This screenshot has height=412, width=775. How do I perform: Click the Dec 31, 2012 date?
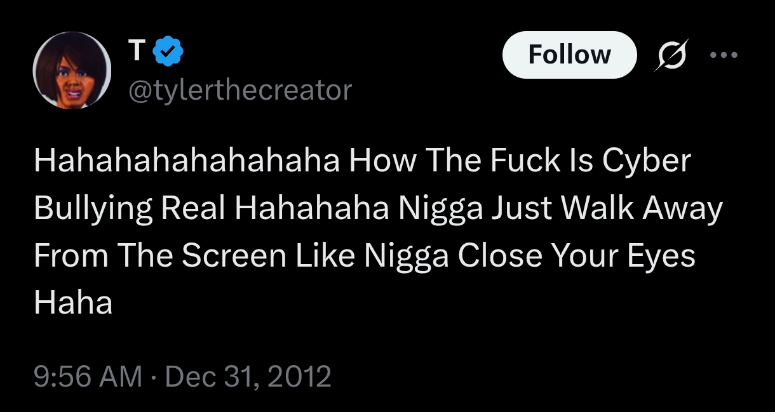tap(248, 376)
